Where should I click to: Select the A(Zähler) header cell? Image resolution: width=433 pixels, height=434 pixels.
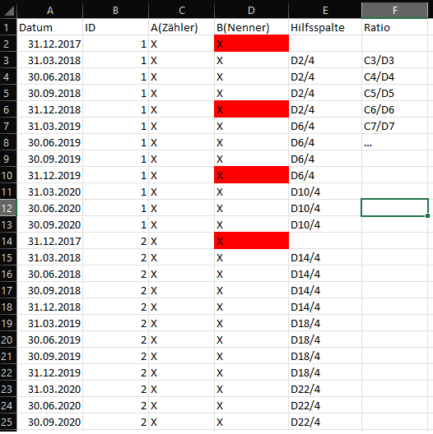click(182, 27)
